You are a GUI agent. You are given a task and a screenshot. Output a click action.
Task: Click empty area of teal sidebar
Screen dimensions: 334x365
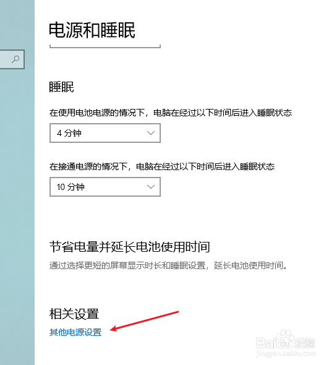coord(17,210)
